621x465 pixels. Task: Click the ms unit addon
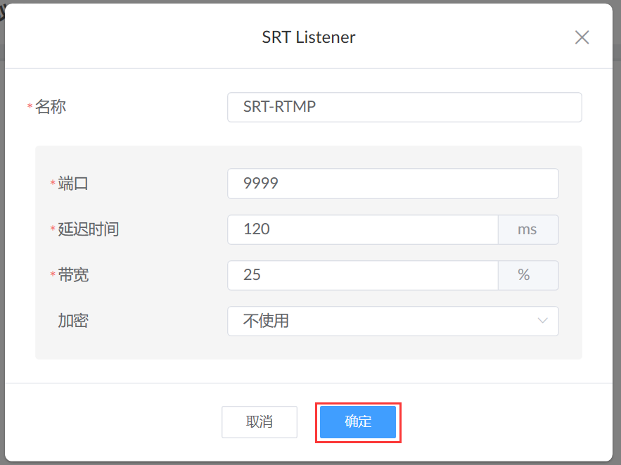pyautogui.click(x=528, y=229)
